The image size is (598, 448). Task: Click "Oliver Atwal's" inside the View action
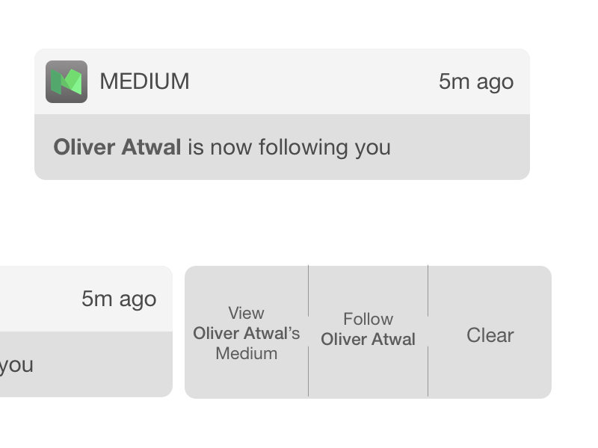pyautogui.click(x=246, y=333)
